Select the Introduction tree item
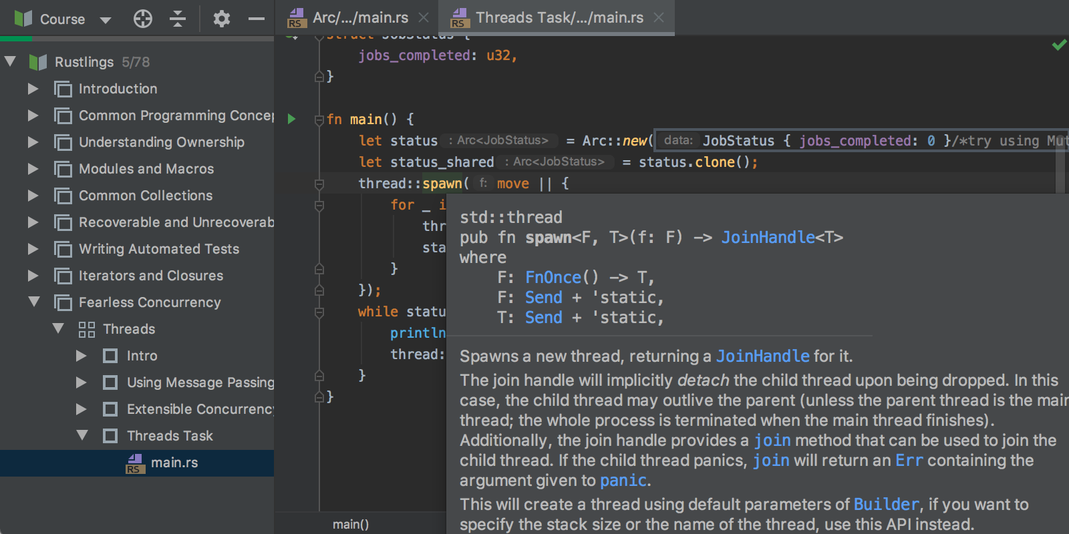Screen dimensions: 1069x534 pos(137,89)
